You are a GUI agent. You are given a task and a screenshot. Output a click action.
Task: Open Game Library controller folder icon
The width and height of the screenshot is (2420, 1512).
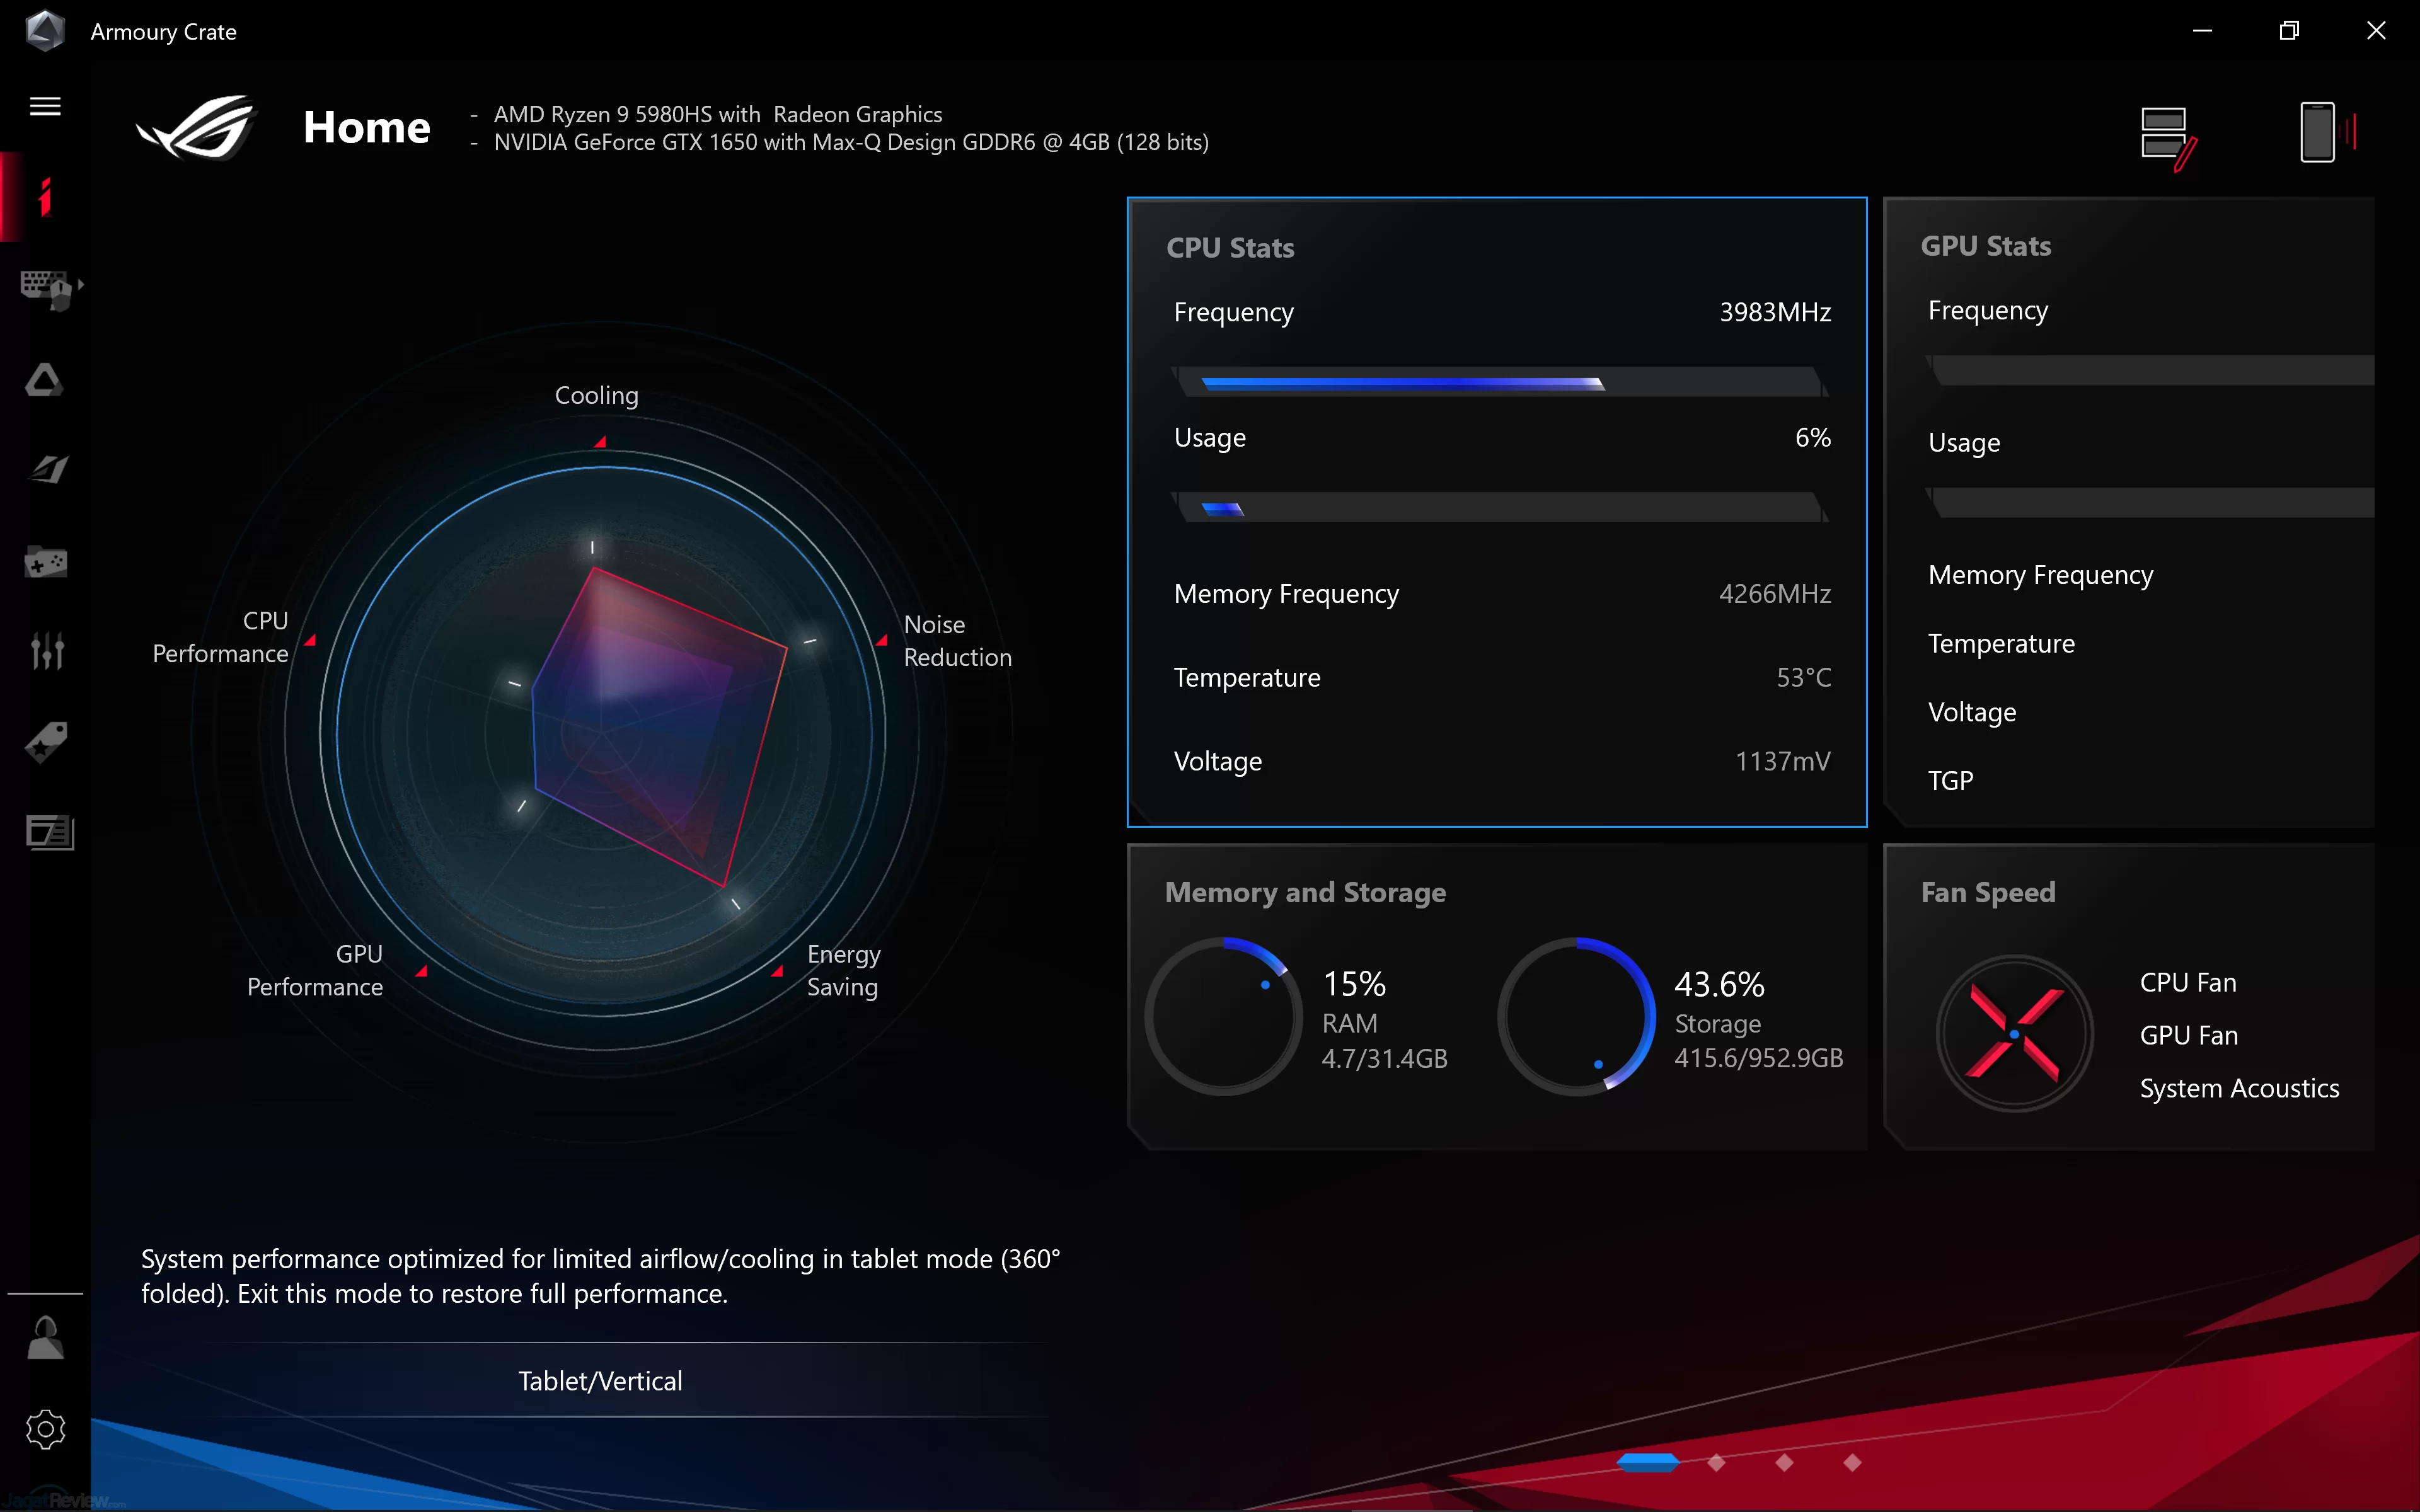click(x=46, y=562)
